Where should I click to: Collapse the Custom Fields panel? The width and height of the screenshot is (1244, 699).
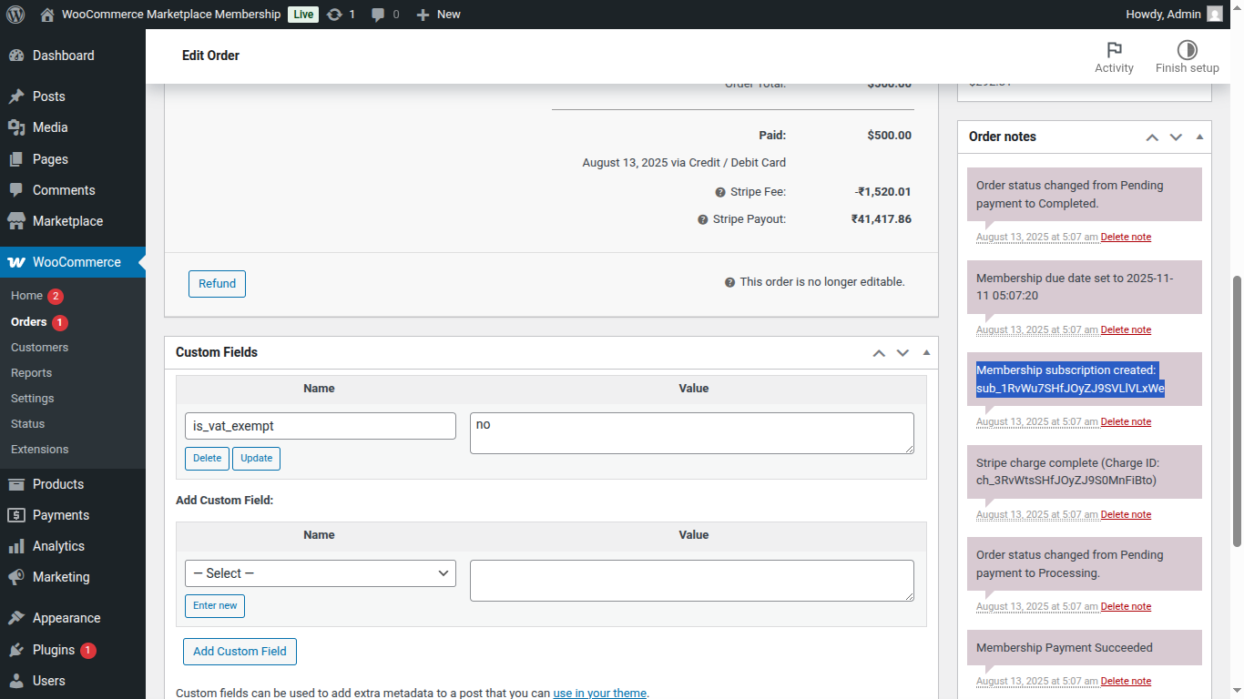point(925,352)
